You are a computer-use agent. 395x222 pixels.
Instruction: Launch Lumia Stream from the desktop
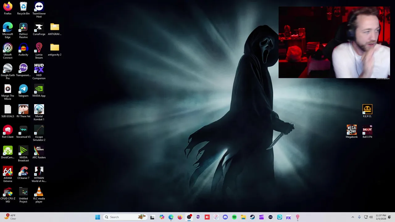(x=39, y=51)
